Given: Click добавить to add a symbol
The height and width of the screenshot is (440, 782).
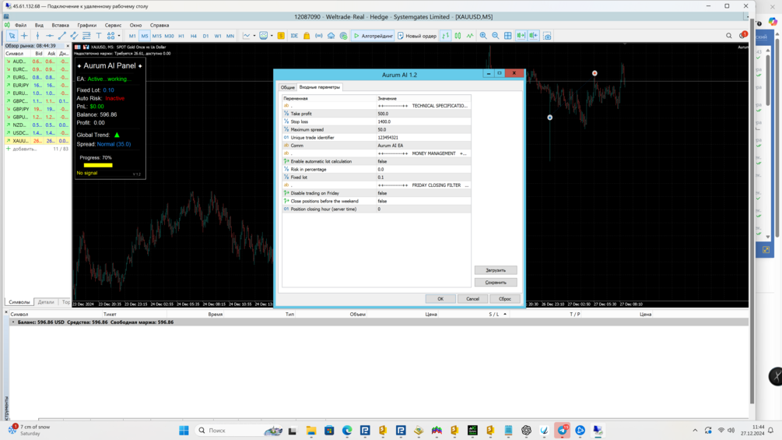Looking at the screenshot, I should (24, 149).
